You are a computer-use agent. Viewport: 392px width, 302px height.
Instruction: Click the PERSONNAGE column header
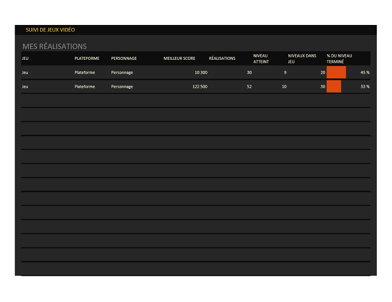[x=124, y=59]
